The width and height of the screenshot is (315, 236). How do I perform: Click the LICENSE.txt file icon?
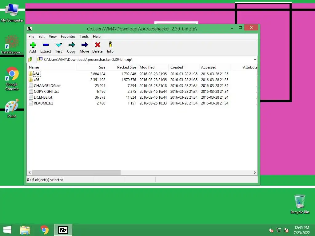(x=31, y=97)
